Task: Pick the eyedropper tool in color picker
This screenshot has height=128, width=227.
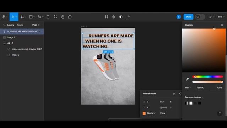Action: pos(187,79)
